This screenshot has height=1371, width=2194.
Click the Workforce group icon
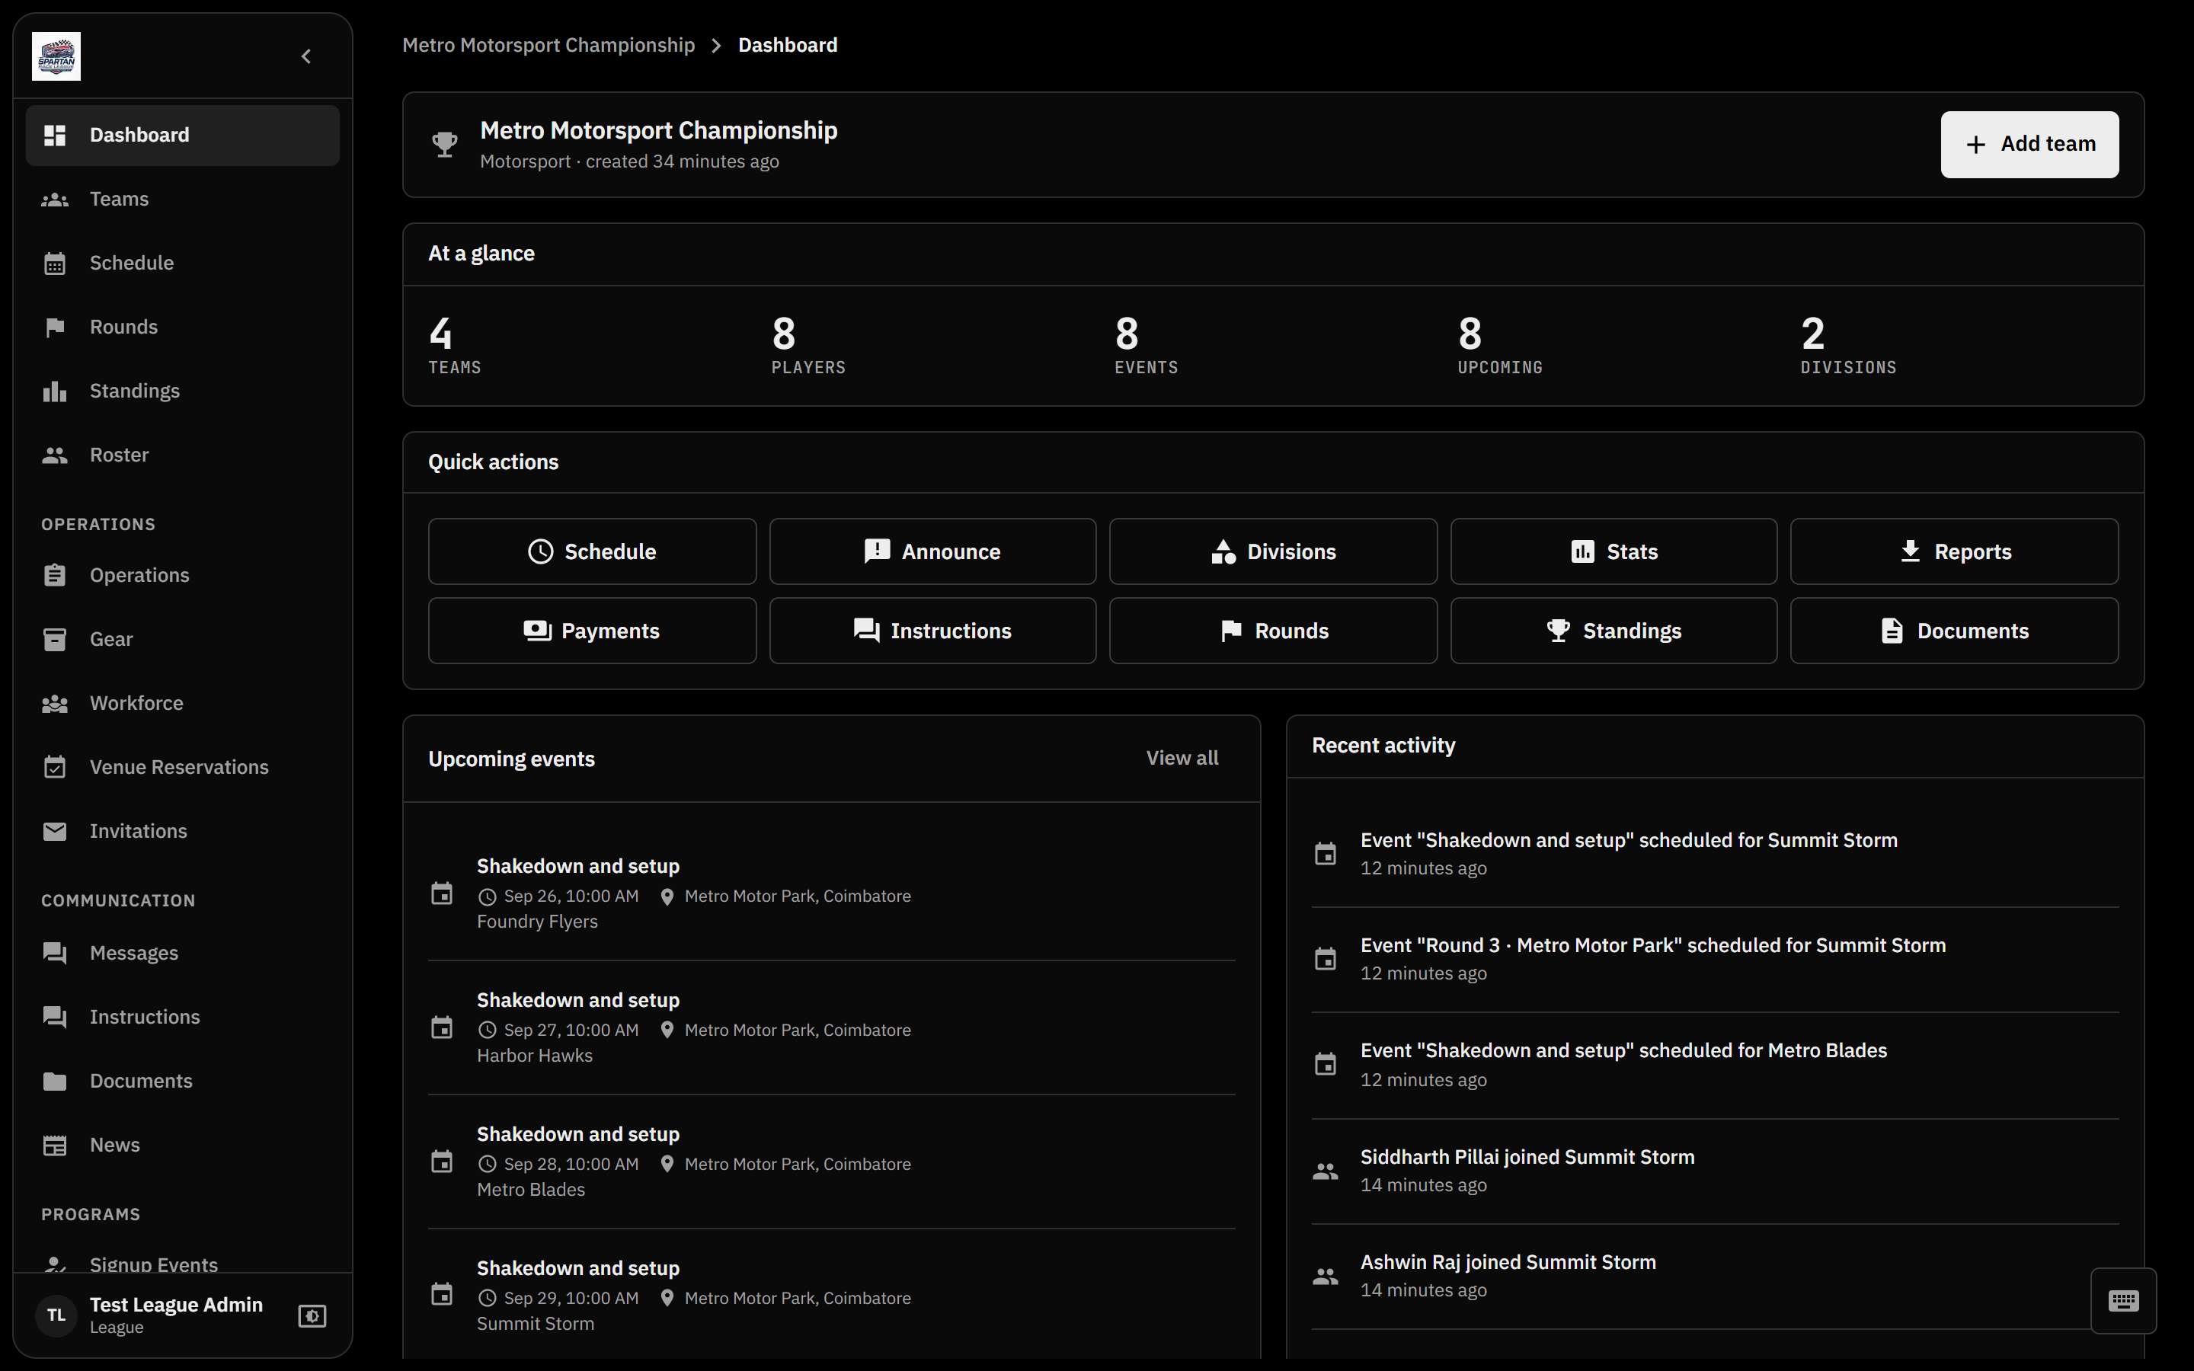(56, 704)
